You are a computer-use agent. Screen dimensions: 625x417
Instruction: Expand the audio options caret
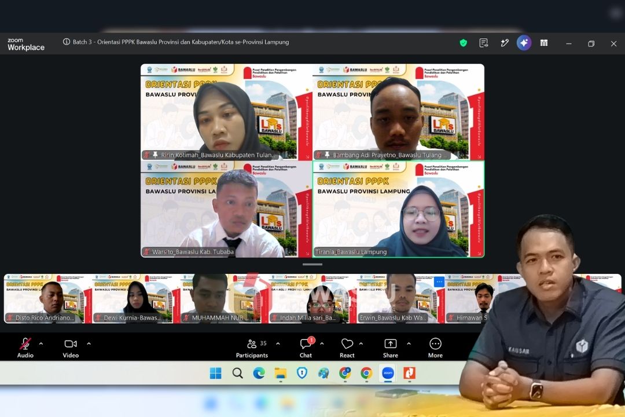[x=41, y=343]
